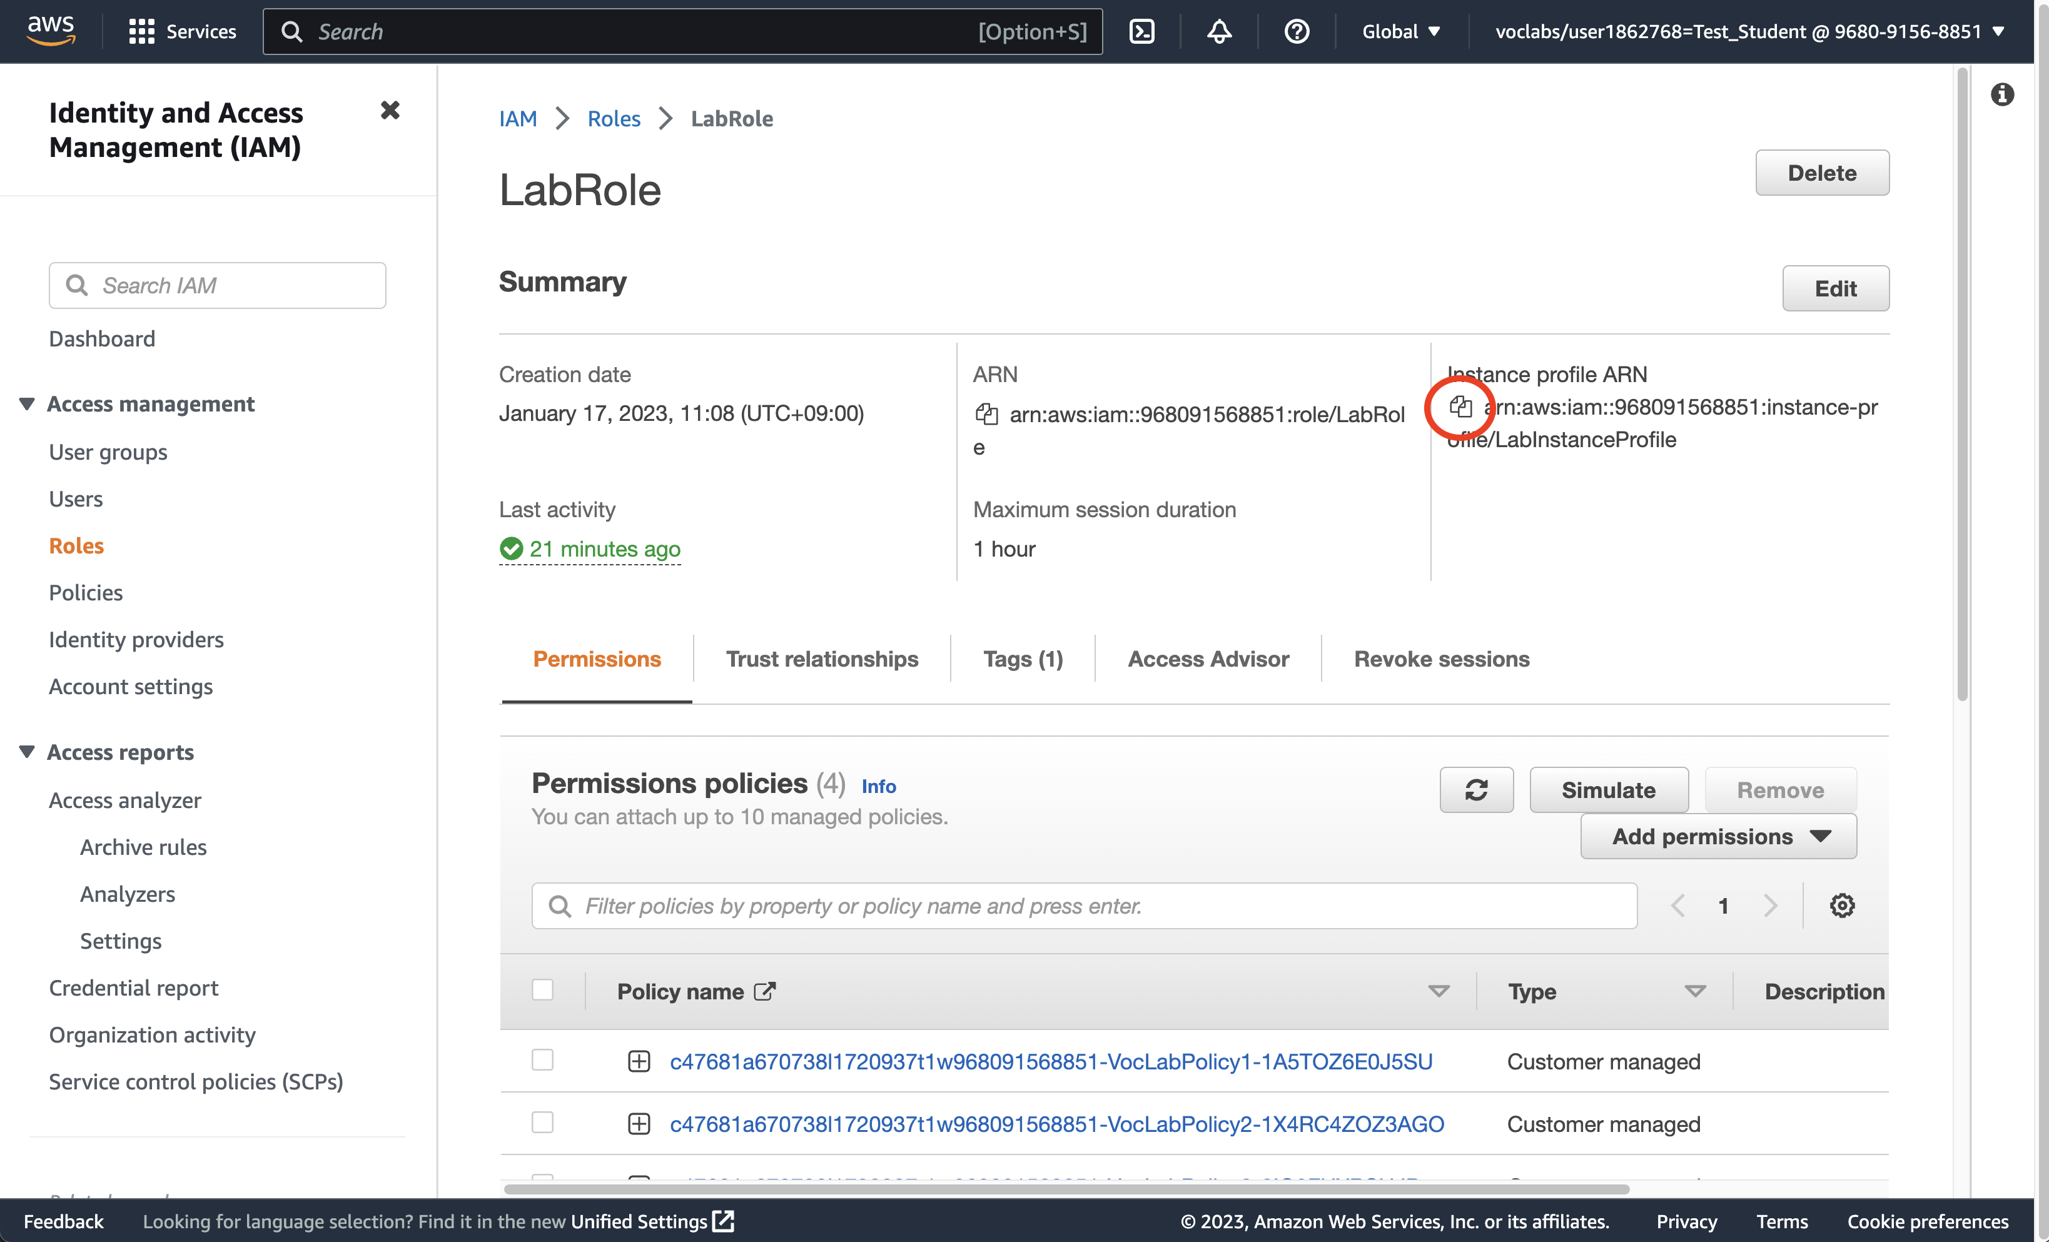Open the Add permissions dropdown
The image size is (2049, 1242).
1718,836
